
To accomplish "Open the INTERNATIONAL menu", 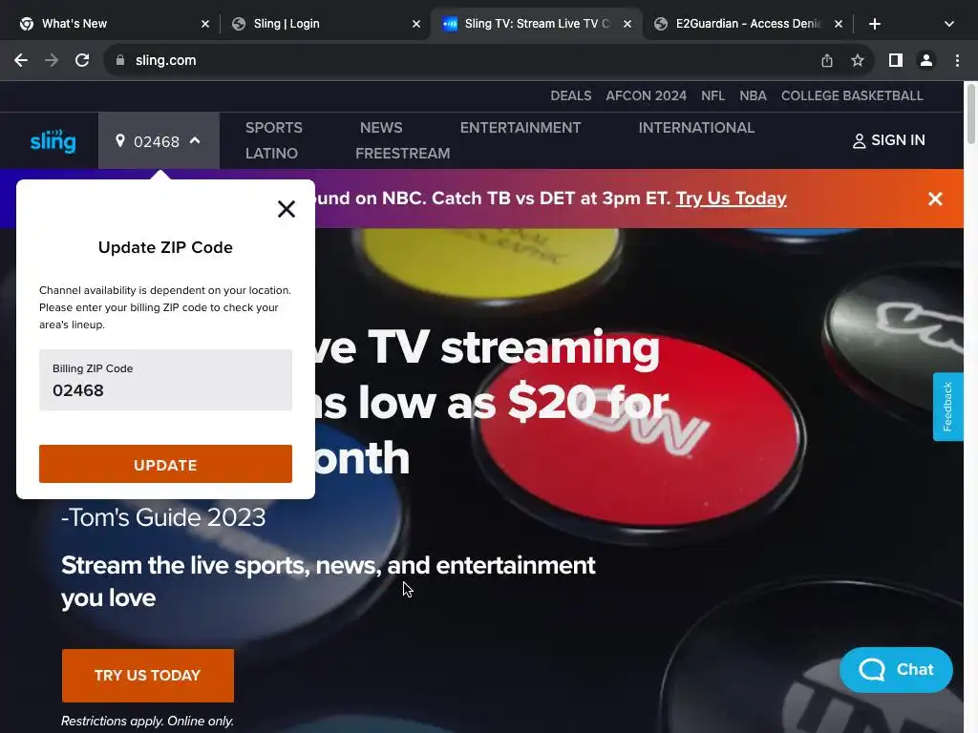I will (696, 128).
